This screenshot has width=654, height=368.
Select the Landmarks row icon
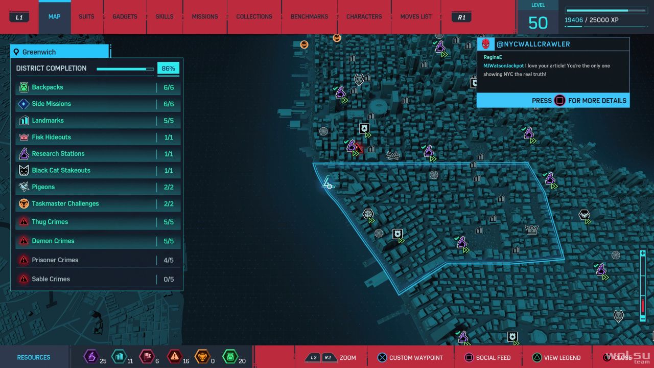[24, 121]
